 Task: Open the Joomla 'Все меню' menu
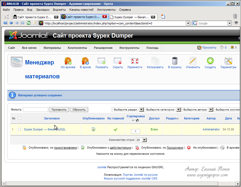(x=29, y=48)
